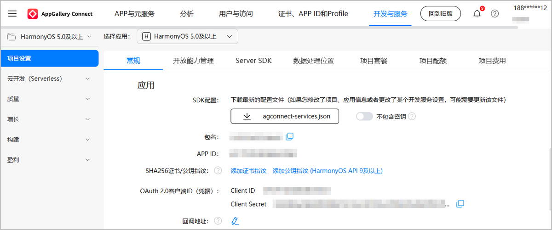Open the 分析 top navigation menu
The width and height of the screenshot is (552, 230).
(187, 14)
